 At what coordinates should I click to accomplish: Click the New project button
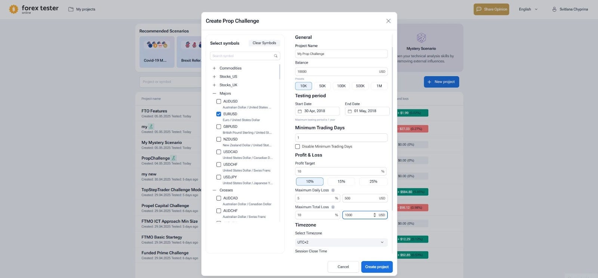pos(441,82)
